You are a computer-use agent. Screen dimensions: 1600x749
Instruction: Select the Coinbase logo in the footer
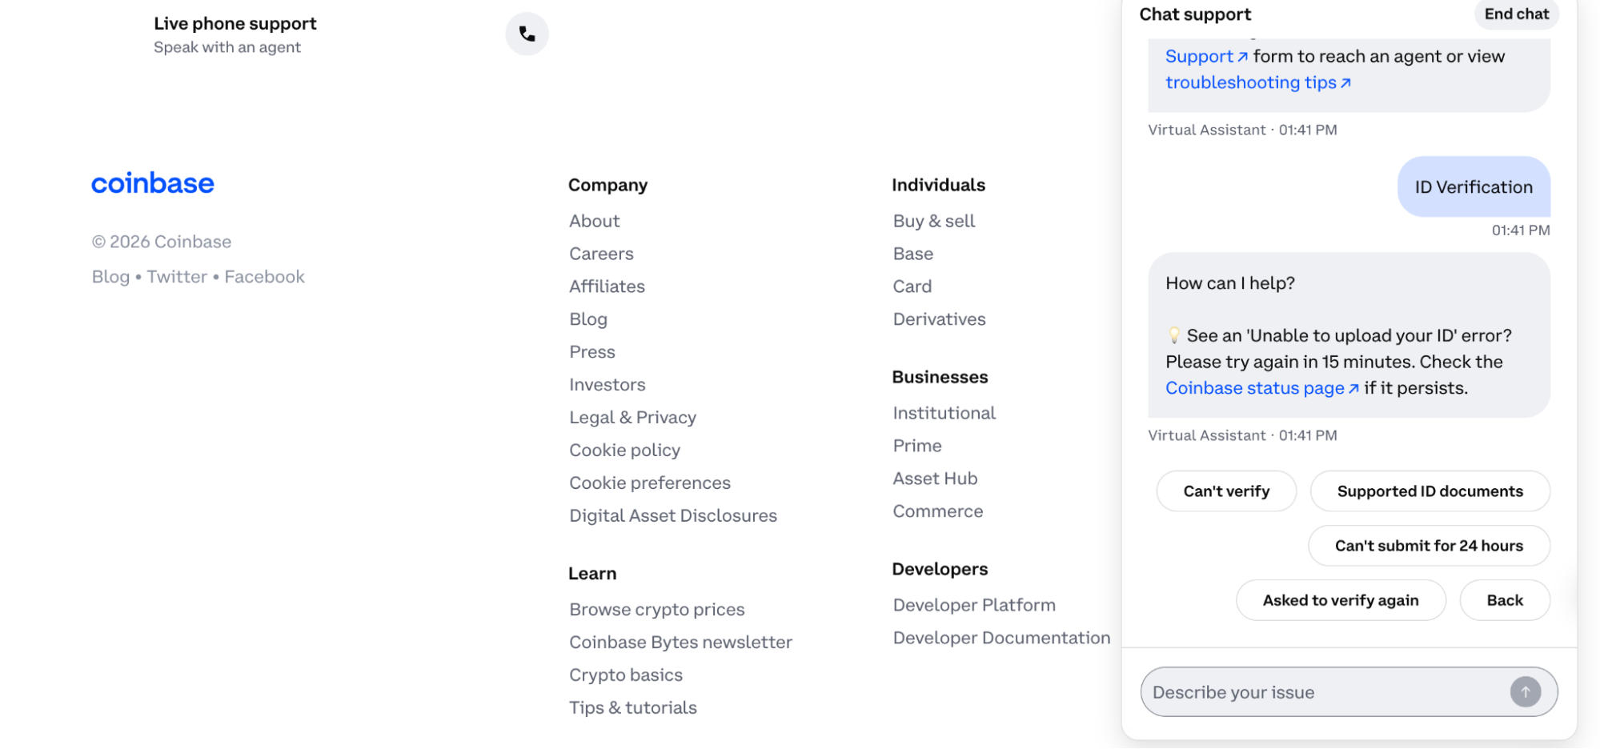coord(152,183)
